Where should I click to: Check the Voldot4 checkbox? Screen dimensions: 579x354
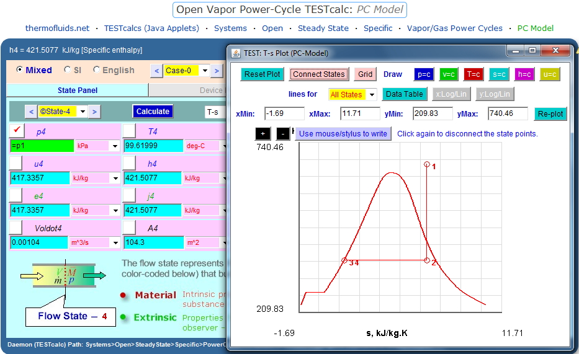click(x=16, y=227)
